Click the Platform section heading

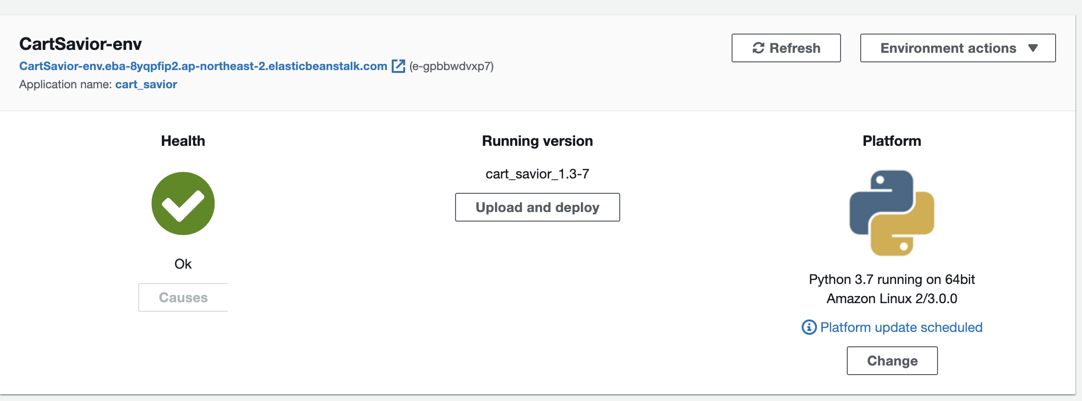click(x=891, y=141)
